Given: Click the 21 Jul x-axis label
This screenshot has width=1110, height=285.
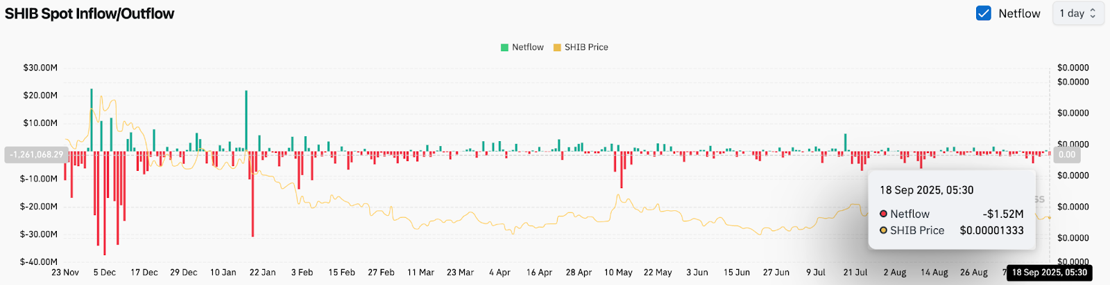Looking at the screenshot, I should click(x=856, y=273).
